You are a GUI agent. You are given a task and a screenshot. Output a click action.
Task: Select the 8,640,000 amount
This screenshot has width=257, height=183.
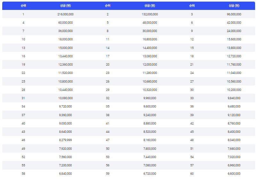(x=65, y=132)
